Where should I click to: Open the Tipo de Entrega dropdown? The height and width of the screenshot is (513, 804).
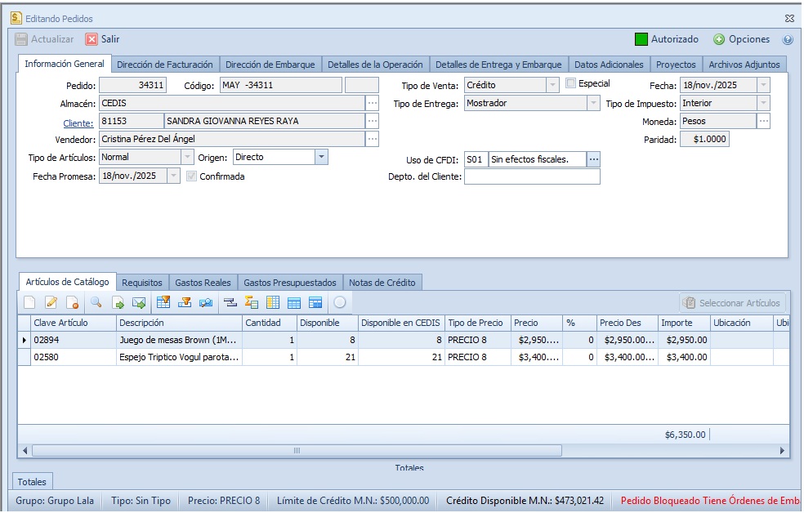pos(593,103)
